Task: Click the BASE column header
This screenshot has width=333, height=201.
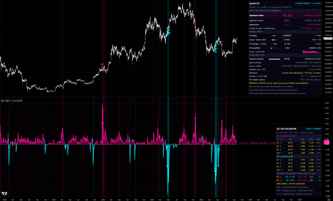Action: tap(318, 139)
